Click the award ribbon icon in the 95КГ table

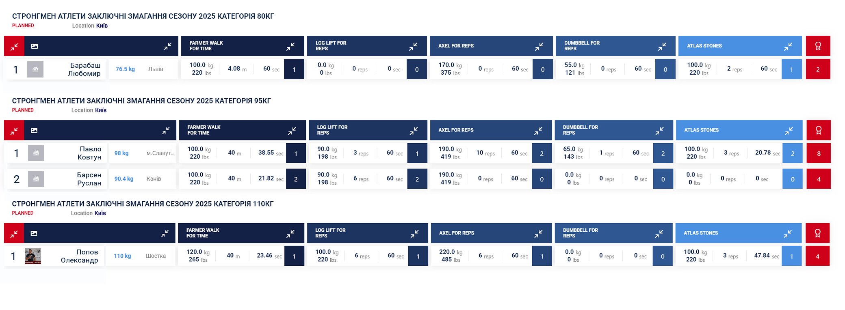click(x=818, y=131)
